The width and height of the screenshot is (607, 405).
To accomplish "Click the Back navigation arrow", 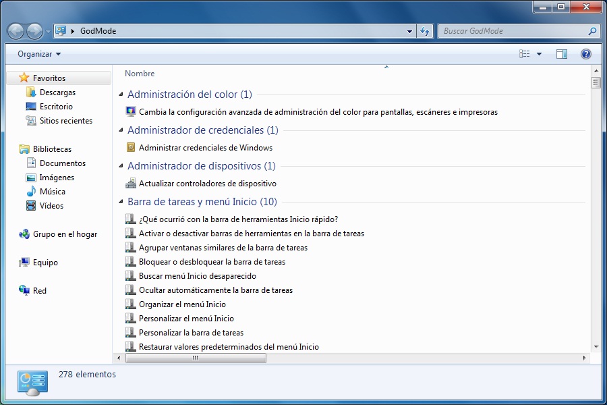I will [x=16, y=32].
